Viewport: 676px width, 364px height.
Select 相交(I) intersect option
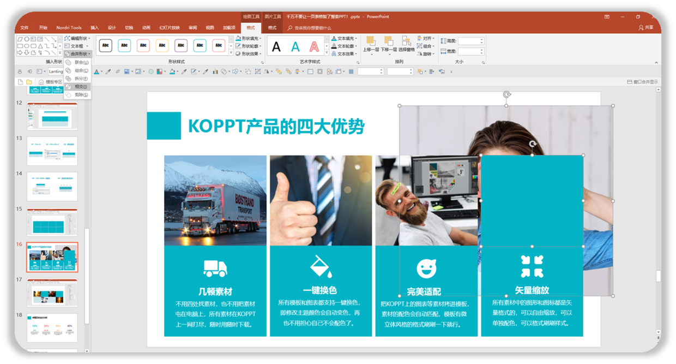coord(77,87)
